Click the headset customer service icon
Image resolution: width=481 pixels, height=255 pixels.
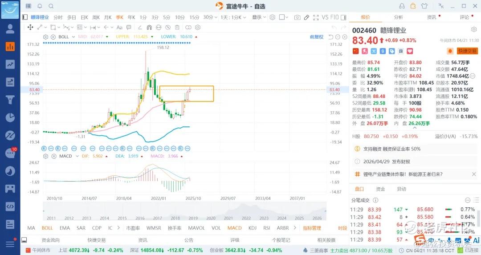pyautogui.click(x=402, y=6)
